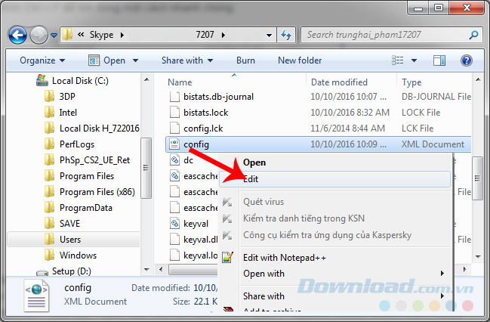
Task: Open the recent pages dropdown arrow
Action: pyautogui.click(x=54, y=35)
